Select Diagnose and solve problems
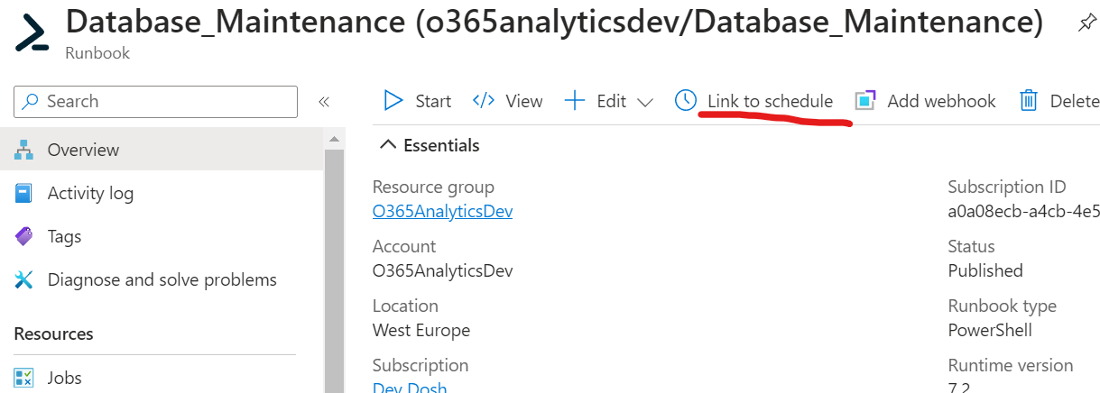 [x=161, y=279]
